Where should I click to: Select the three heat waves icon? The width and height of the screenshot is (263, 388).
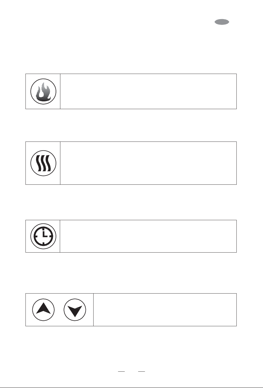pyautogui.click(x=43, y=163)
